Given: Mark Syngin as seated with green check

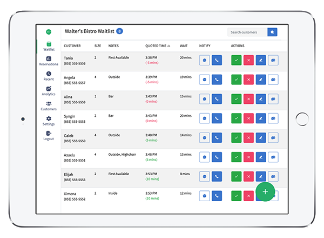Looking at the screenshot, I should (237, 118).
